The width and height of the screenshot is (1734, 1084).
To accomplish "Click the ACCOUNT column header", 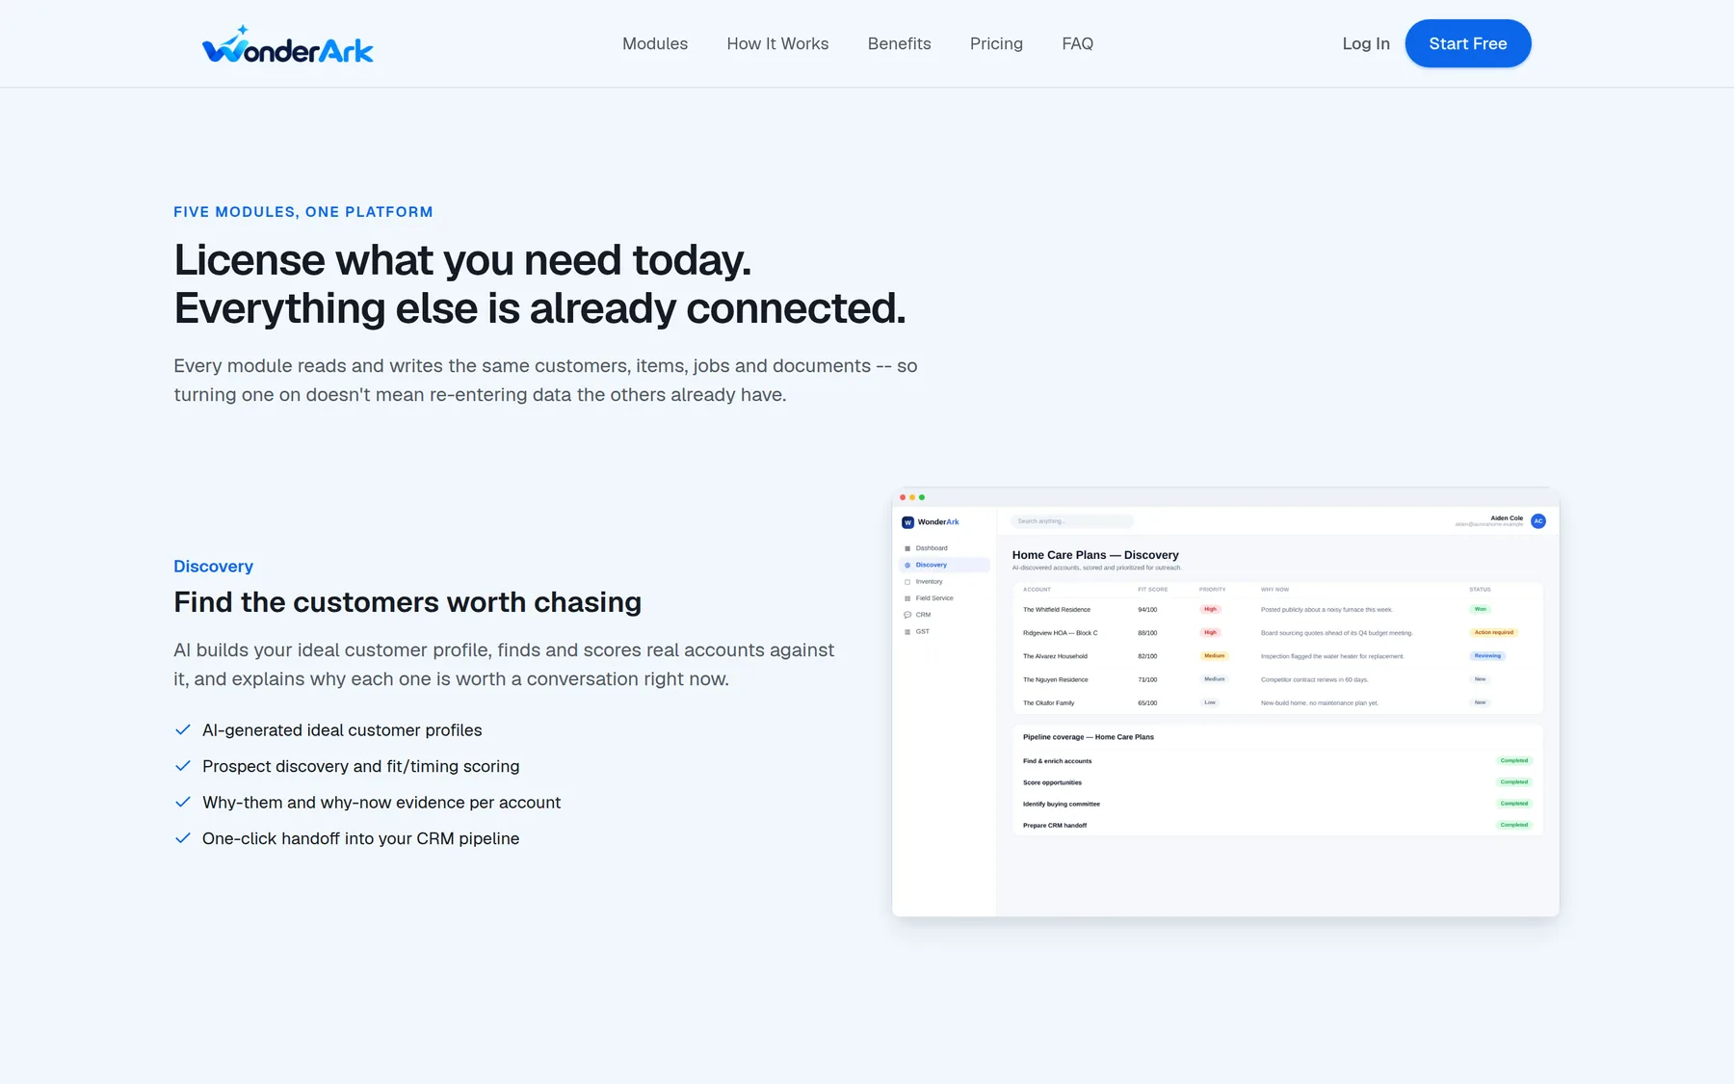I will tap(1037, 590).
